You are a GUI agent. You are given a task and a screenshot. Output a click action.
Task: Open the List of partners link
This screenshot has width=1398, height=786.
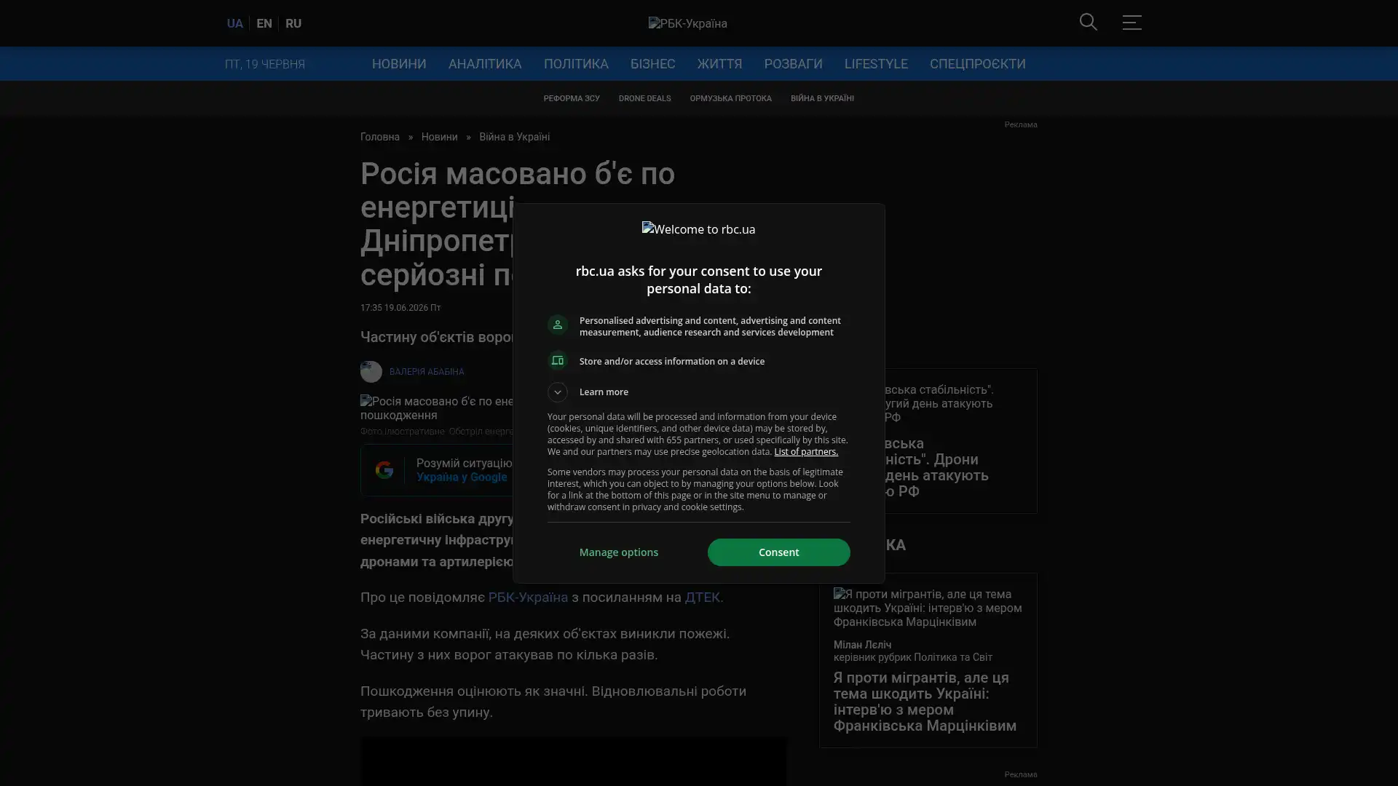805,452
